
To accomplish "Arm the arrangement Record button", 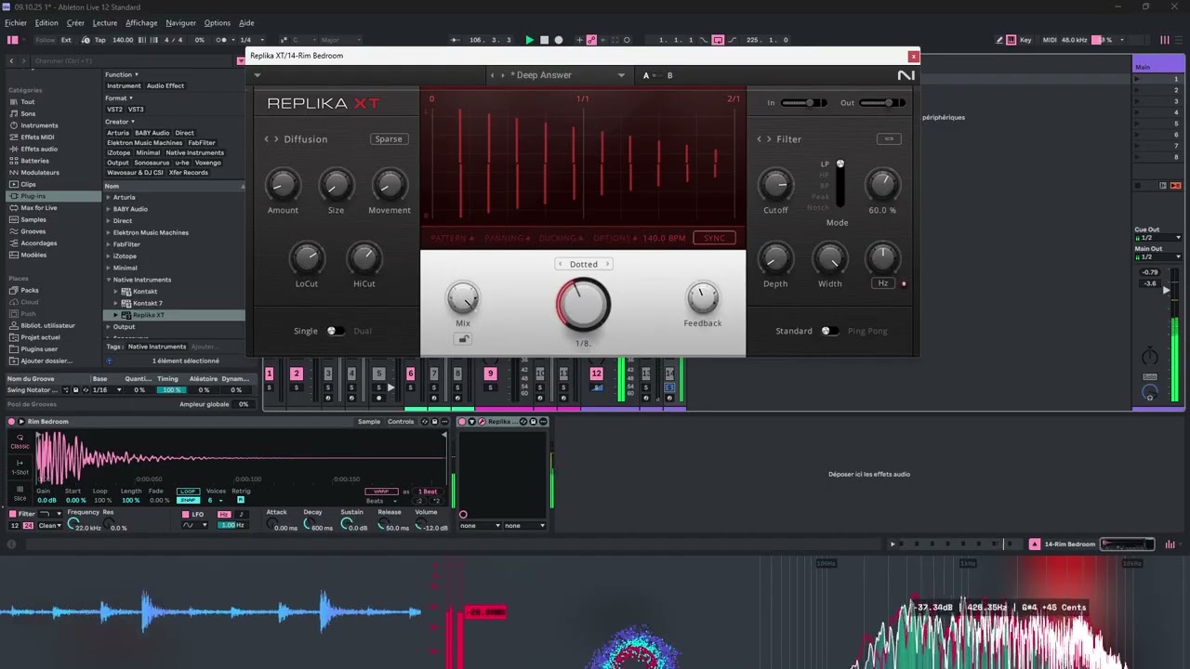I will pyautogui.click(x=559, y=40).
